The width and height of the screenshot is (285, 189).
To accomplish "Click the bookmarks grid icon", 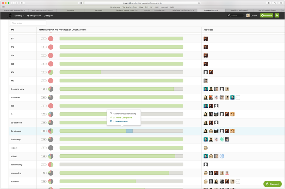I will [3, 7].
